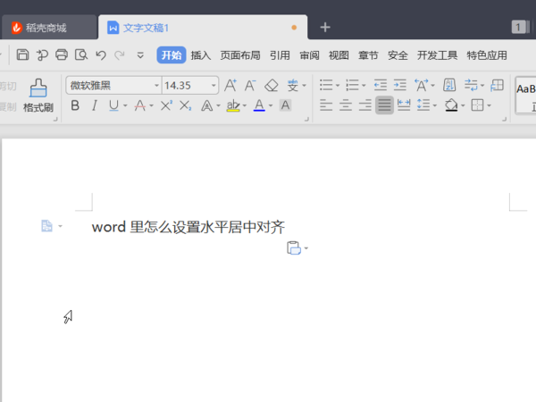Center align the paragraph
Screen dimensions: 536x402
pos(346,105)
